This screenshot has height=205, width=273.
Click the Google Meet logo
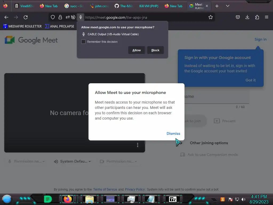pos(31,40)
